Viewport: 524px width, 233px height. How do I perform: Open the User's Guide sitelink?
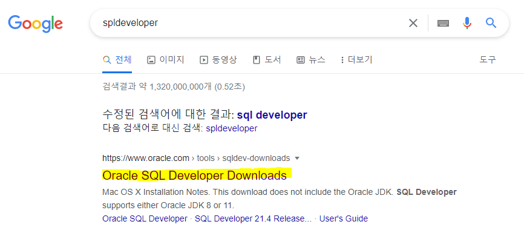[x=344, y=219]
